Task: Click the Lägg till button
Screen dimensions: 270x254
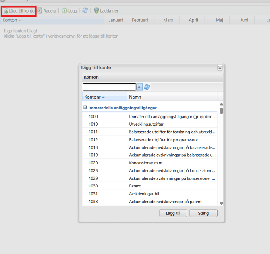Action: click(x=173, y=213)
